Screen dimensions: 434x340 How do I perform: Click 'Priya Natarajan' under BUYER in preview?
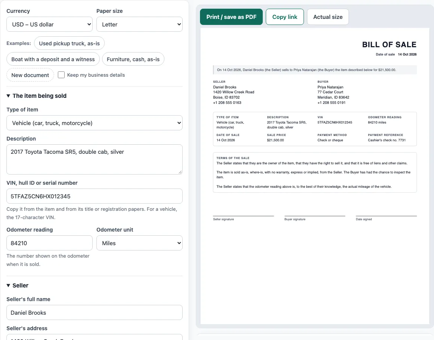[x=330, y=87]
